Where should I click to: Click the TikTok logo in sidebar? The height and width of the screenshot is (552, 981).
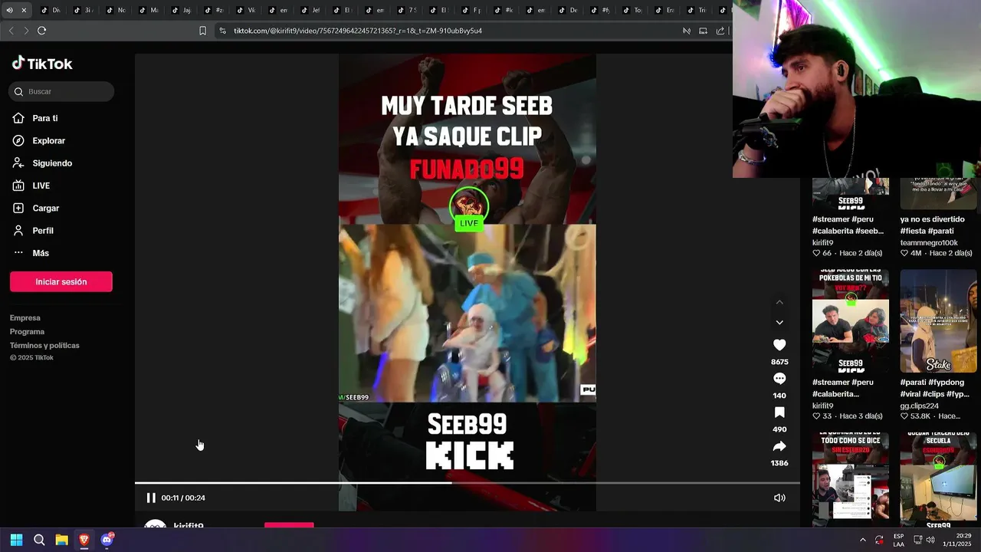[x=42, y=64]
